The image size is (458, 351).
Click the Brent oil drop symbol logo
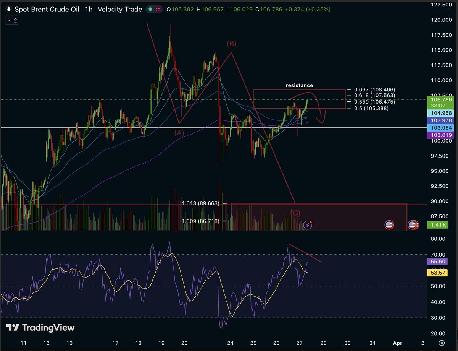point(9,9)
